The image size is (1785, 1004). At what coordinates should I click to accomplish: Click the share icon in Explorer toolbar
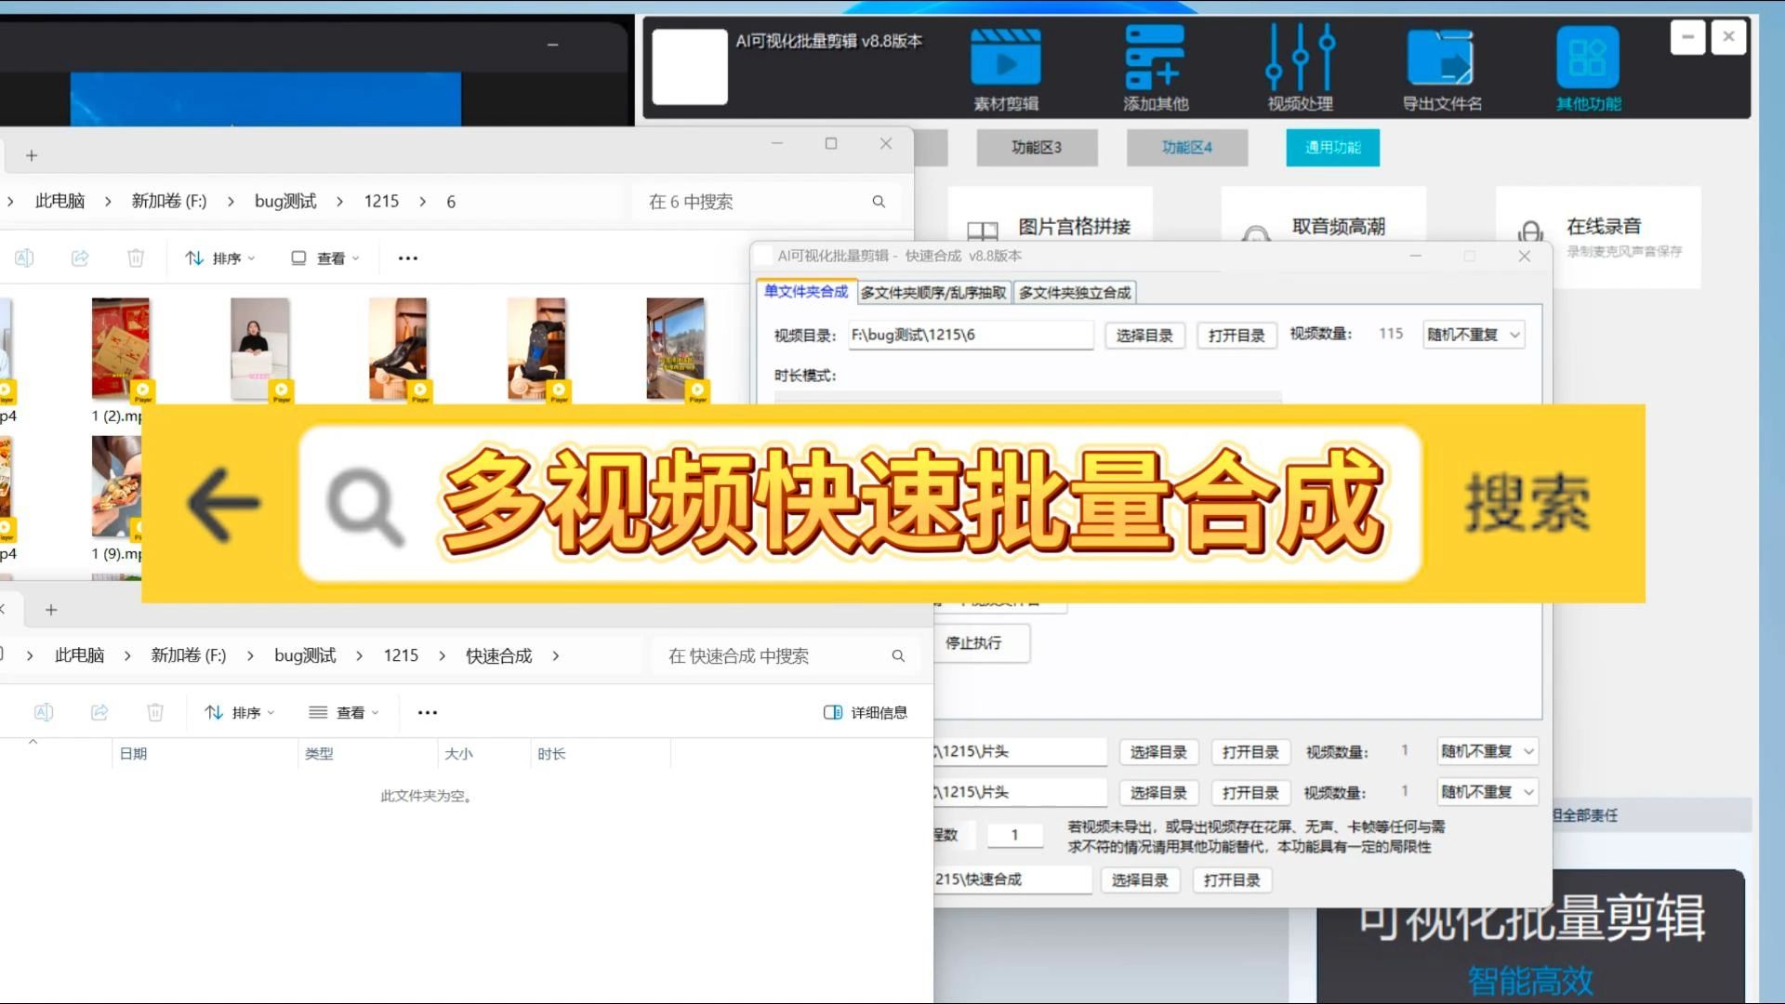80,258
